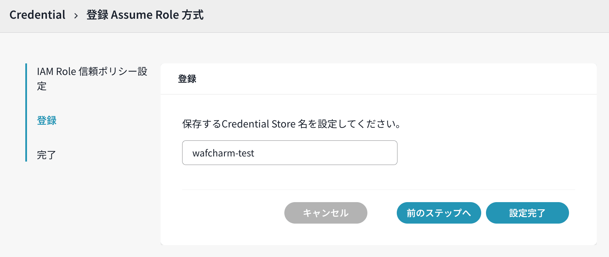Select the 登録 step in sidebar
The width and height of the screenshot is (609, 257).
47,120
